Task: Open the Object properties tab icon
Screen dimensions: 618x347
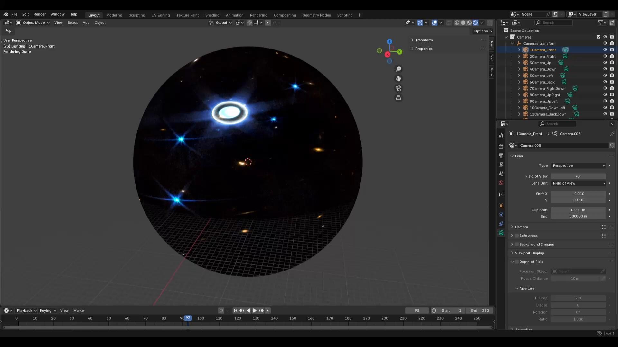Action: (x=501, y=206)
